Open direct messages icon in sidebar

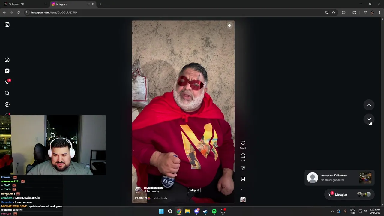pyautogui.click(x=7, y=82)
